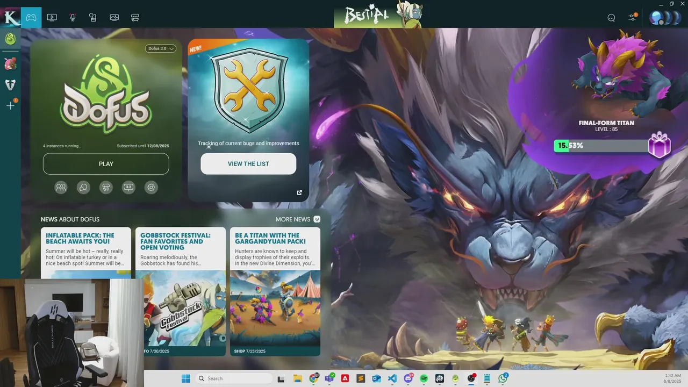Open the 3.2 changelog sign icon
Screen dimensions: 688x387
click(x=128, y=188)
